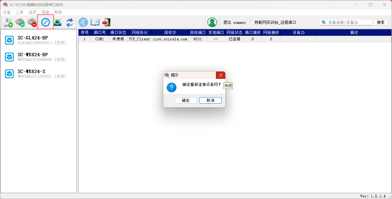This screenshot has height=199, width=392.
Task: Open the 设备 menu
Action: pyautogui.click(x=7, y=12)
